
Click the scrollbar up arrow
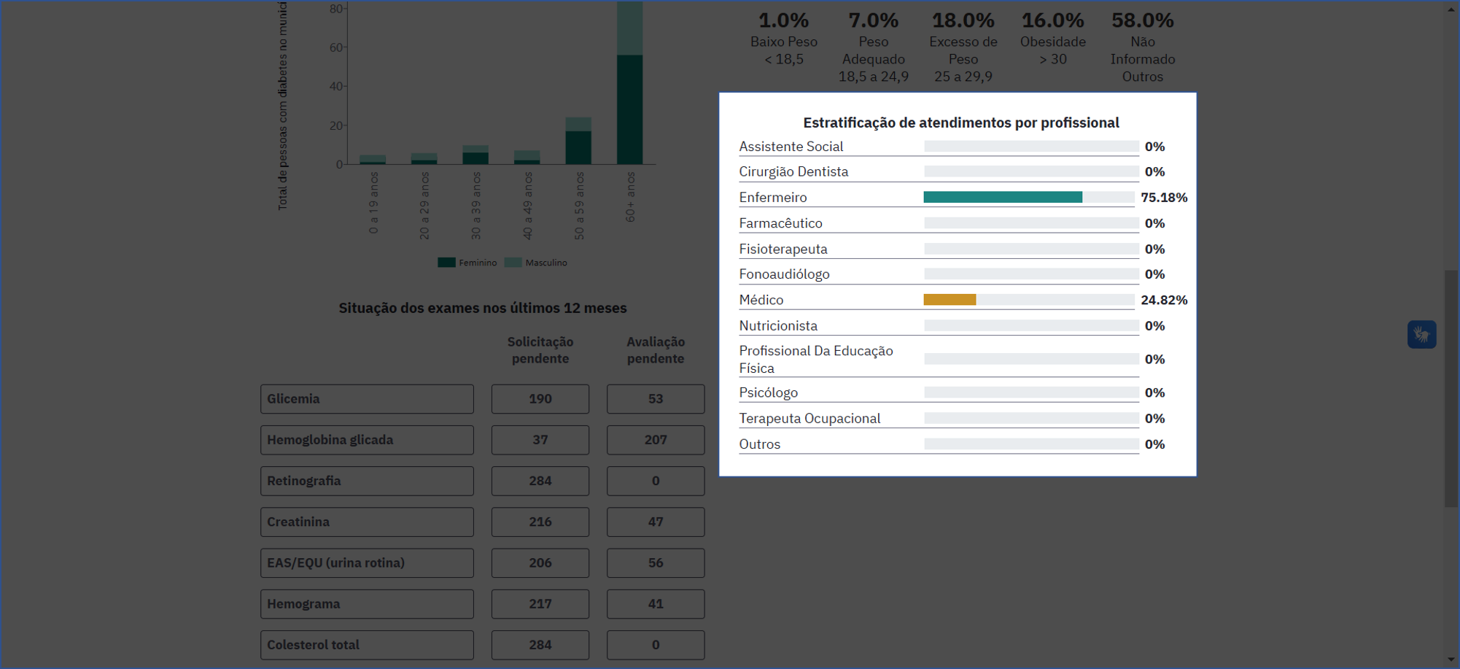1451,9
